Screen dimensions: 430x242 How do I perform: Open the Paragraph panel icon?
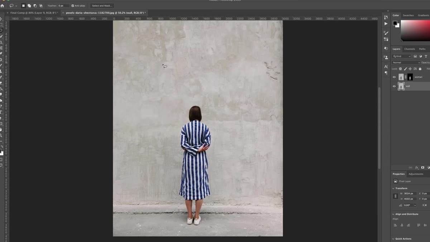click(x=386, y=73)
